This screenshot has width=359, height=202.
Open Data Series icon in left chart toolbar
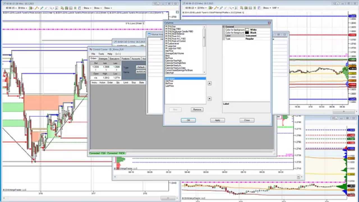62,8
